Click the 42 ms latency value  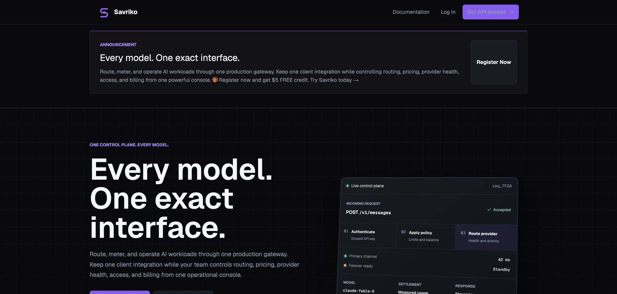[x=504, y=260]
